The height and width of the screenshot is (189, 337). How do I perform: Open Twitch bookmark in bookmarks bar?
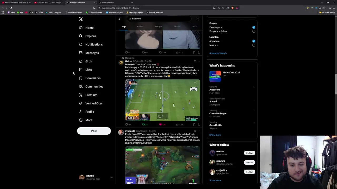point(12,12)
